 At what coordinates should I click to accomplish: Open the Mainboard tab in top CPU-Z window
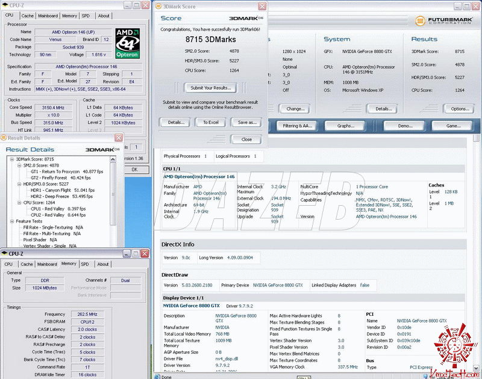(x=48, y=16)
